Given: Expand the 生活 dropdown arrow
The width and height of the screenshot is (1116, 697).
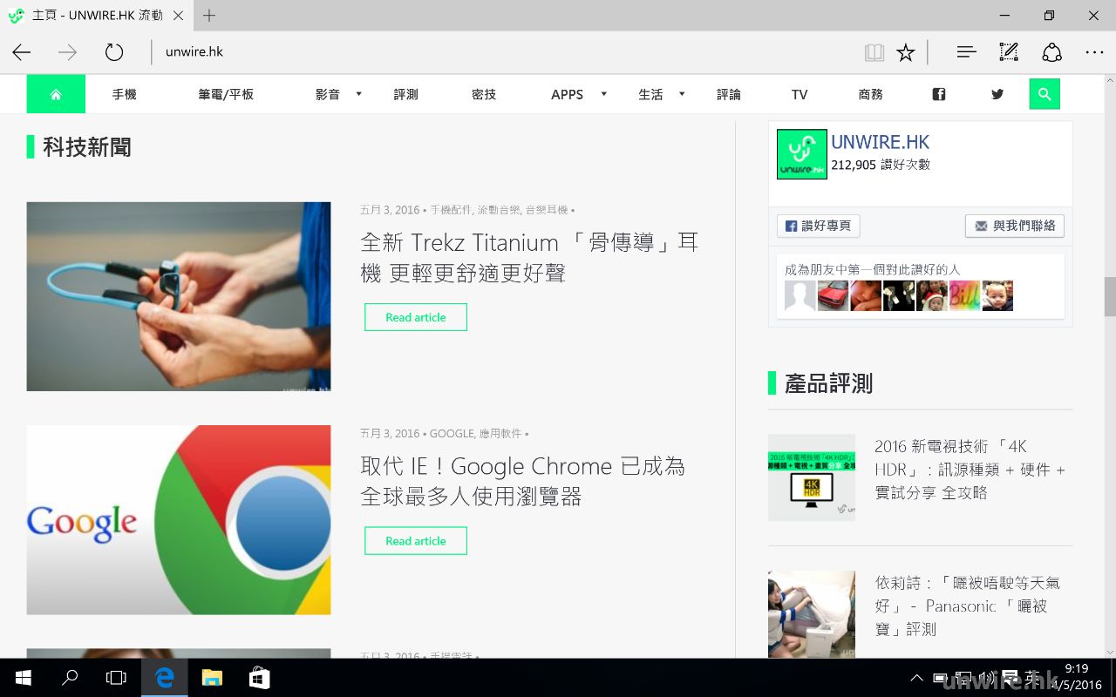Looking at the screenshot, I should click(x=682, y=94).
